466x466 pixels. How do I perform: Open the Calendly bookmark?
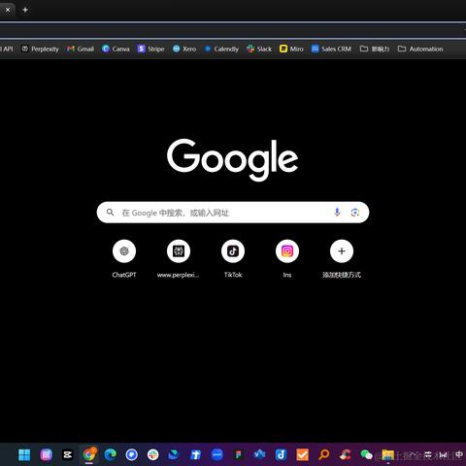[222, 49]
